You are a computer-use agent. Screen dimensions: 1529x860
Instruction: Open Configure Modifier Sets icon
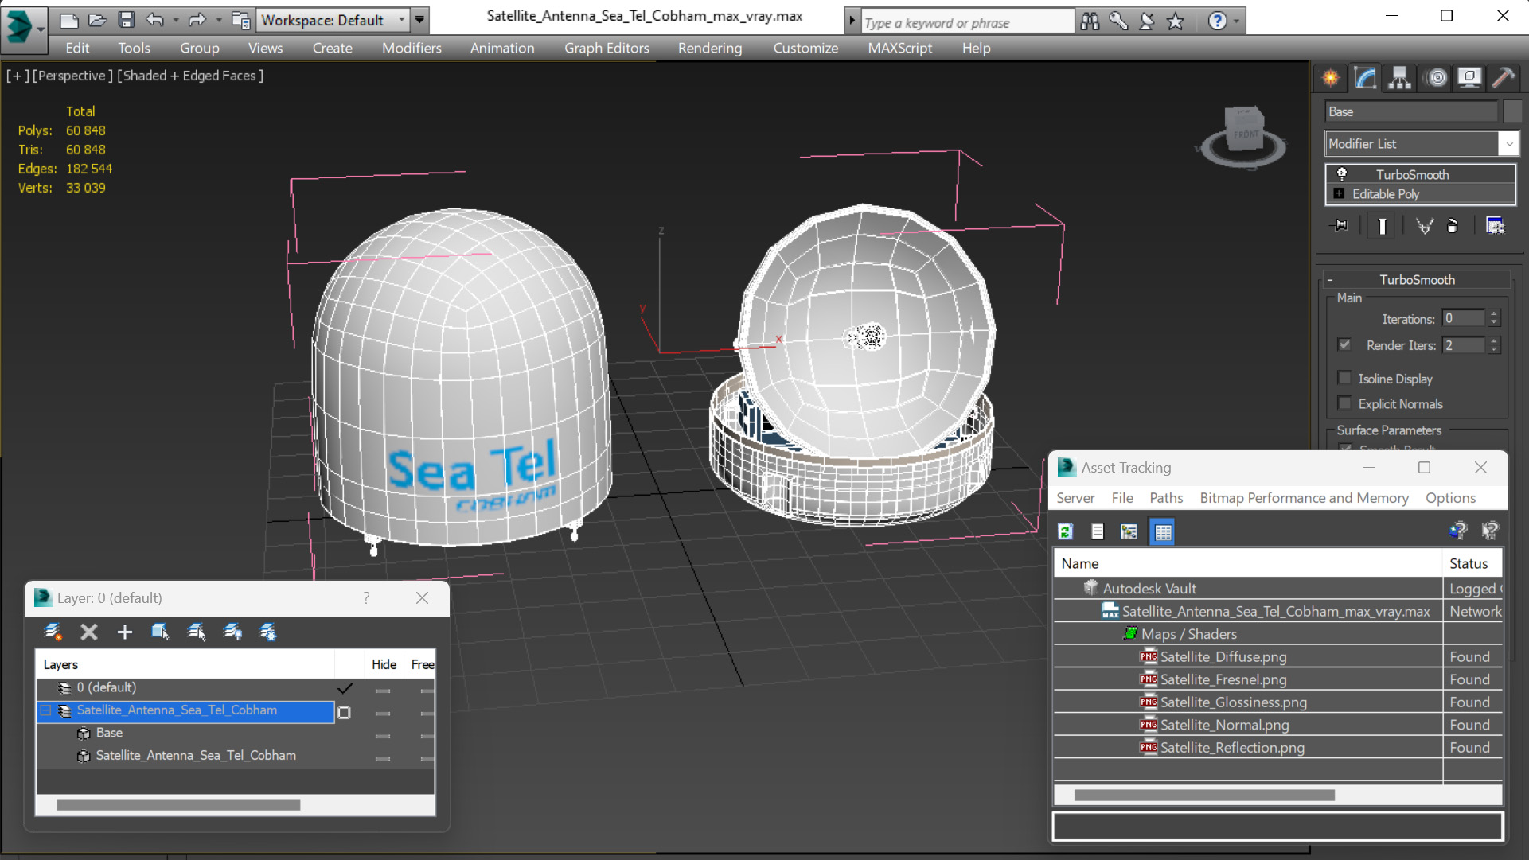[1496, 226]
